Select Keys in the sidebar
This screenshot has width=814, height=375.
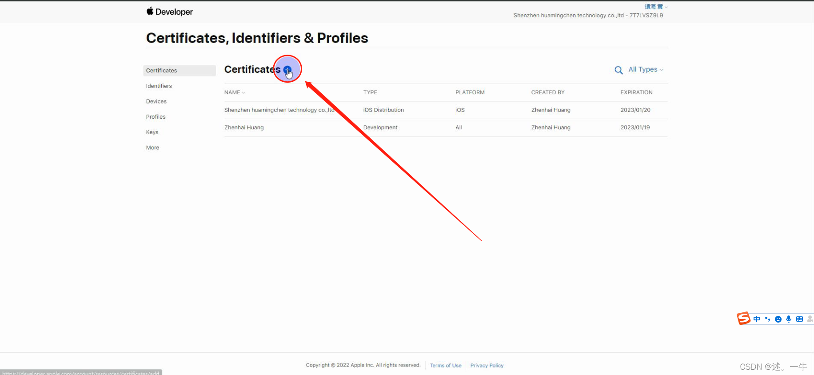(152, 132)
